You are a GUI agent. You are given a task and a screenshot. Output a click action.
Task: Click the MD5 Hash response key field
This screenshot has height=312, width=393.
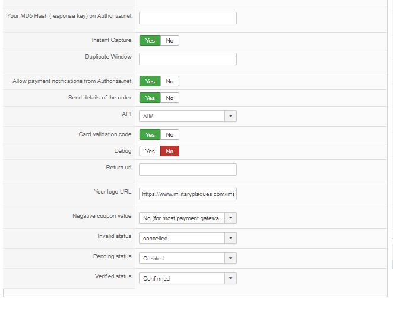(188, 18)
